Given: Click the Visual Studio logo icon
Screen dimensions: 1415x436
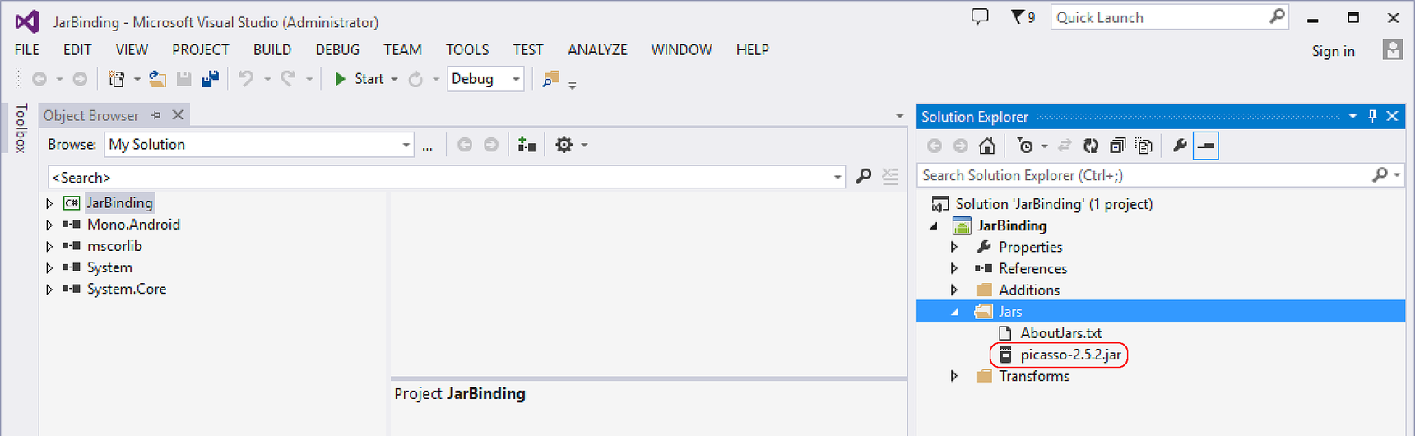Looking at the screenshot, I should (x=27, y=21).
